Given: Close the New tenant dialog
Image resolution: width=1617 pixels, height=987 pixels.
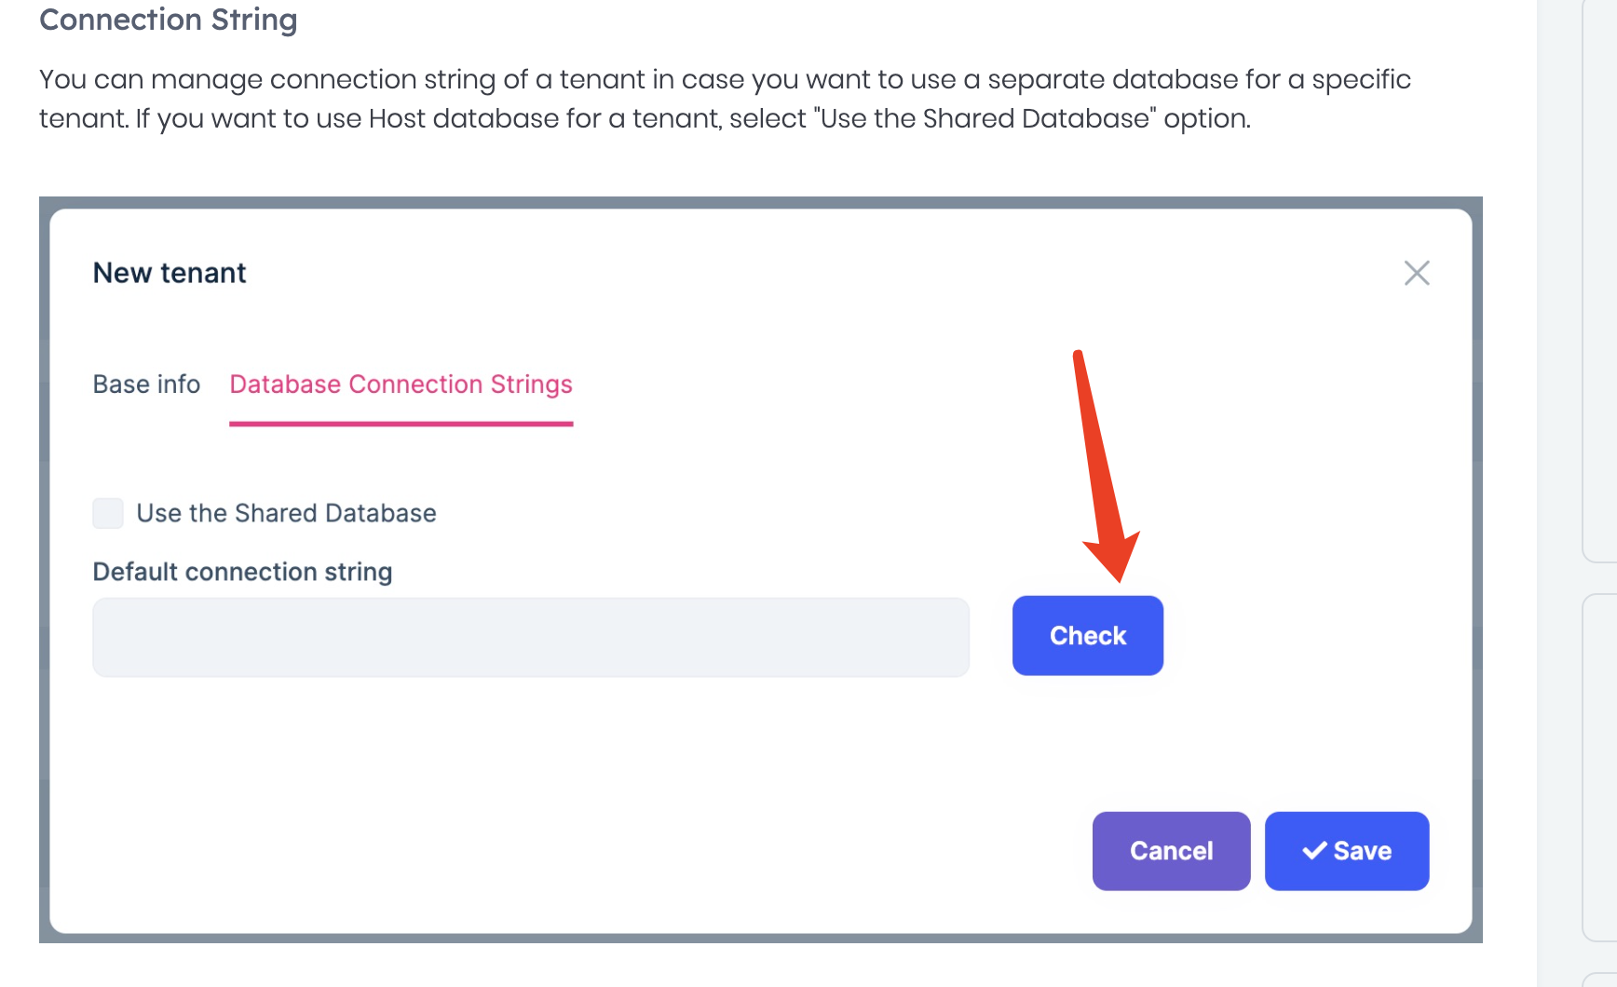Looking at the screenshot, I should click(x=1417, y=273).
